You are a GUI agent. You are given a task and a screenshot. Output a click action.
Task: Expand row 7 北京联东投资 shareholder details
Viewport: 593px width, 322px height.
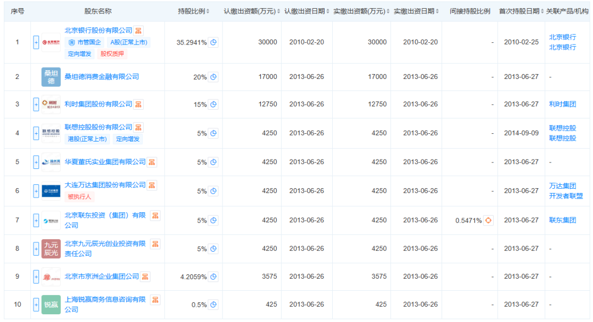coord(36,221)
